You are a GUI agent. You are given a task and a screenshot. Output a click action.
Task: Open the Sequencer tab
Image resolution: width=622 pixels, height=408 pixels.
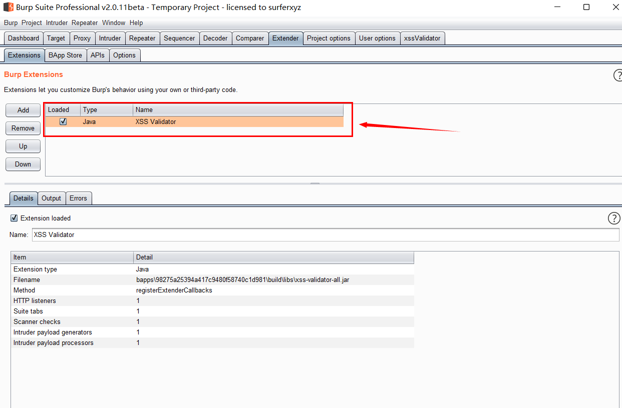179,38
